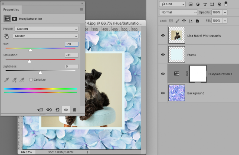
Task: Open the Normal blend mode dropdown
Action: pos(179,12)
